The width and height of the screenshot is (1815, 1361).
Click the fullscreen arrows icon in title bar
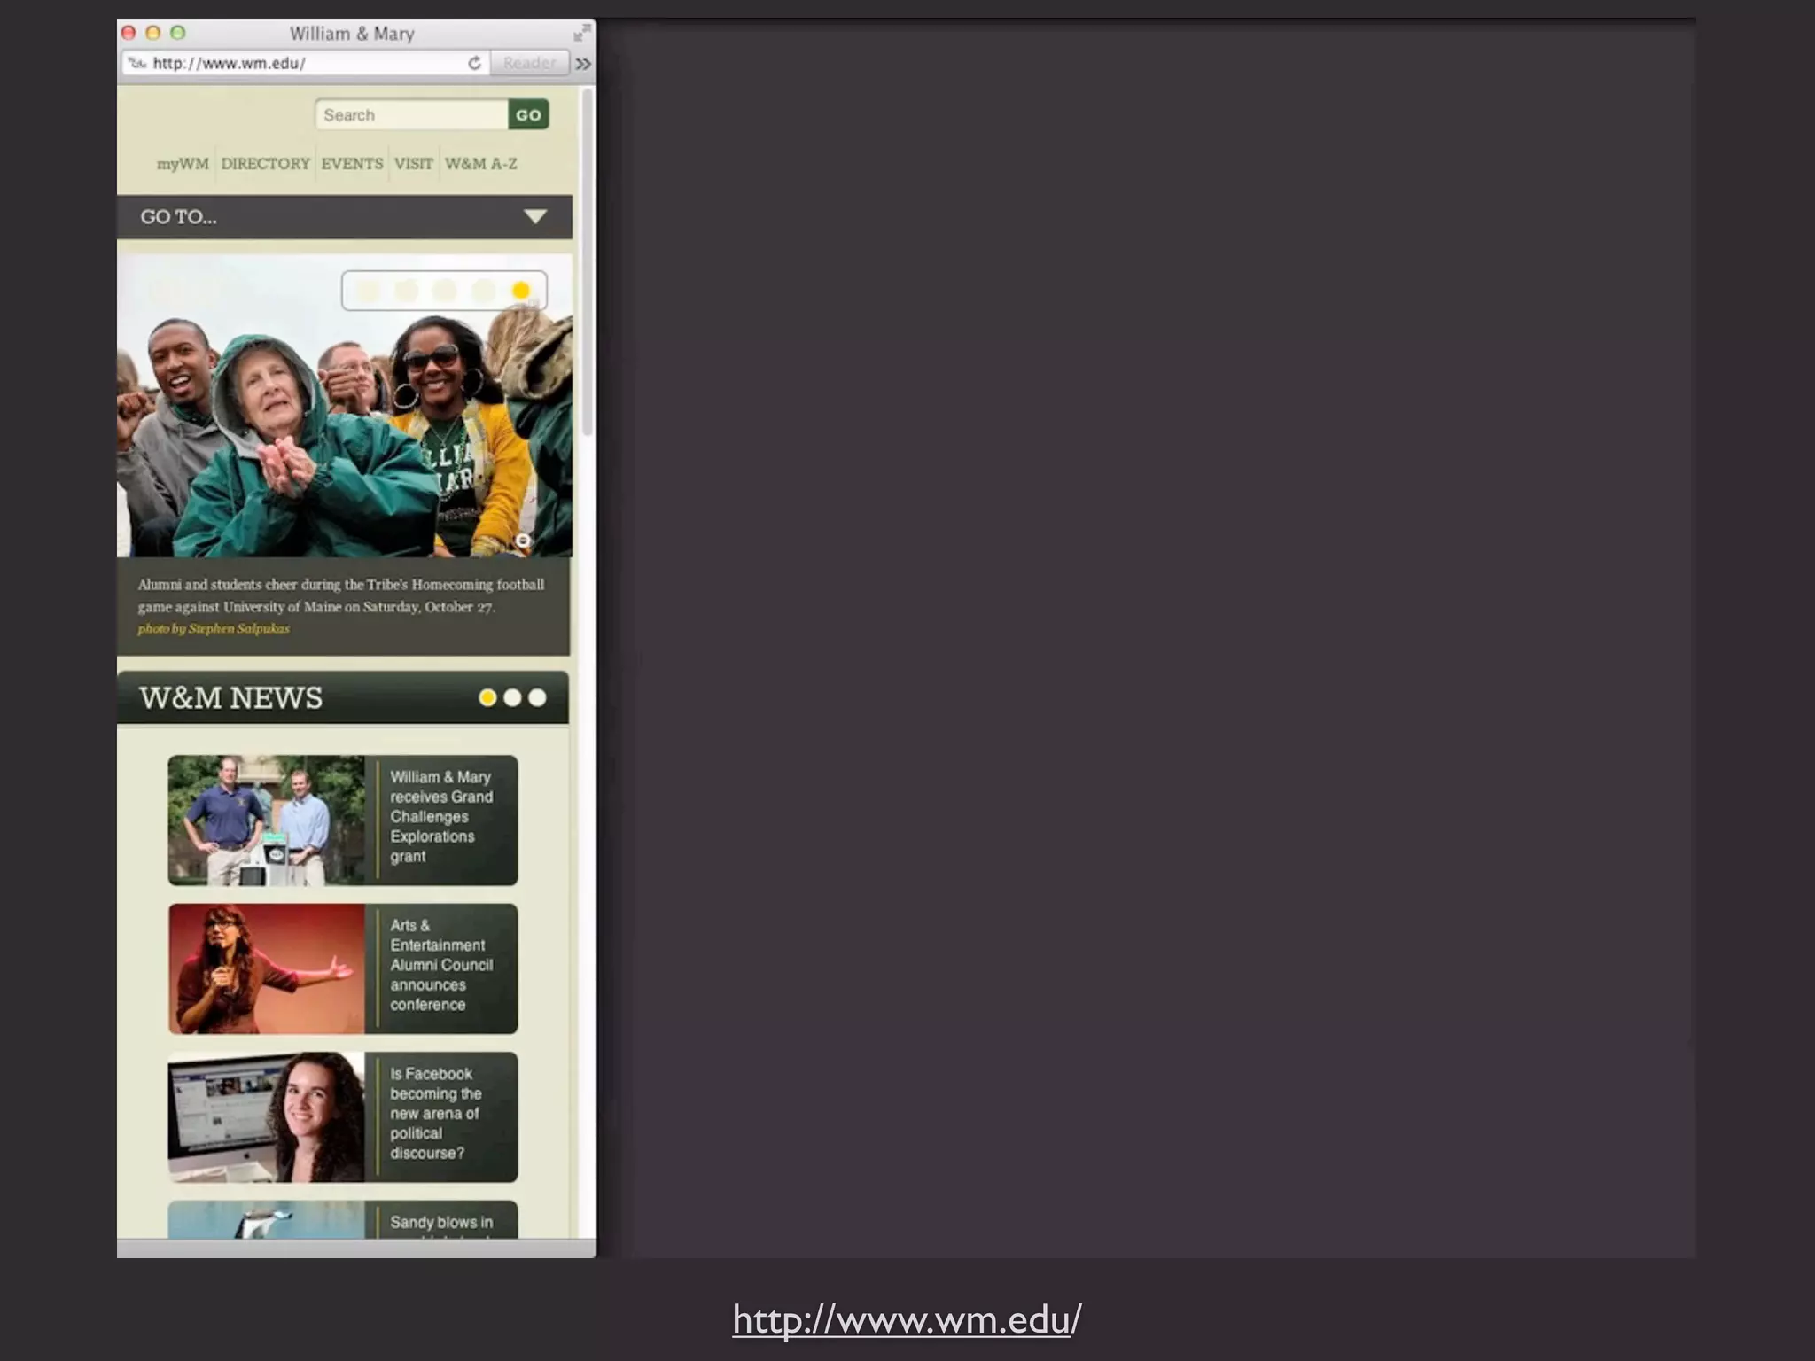[x=581, y=33]
